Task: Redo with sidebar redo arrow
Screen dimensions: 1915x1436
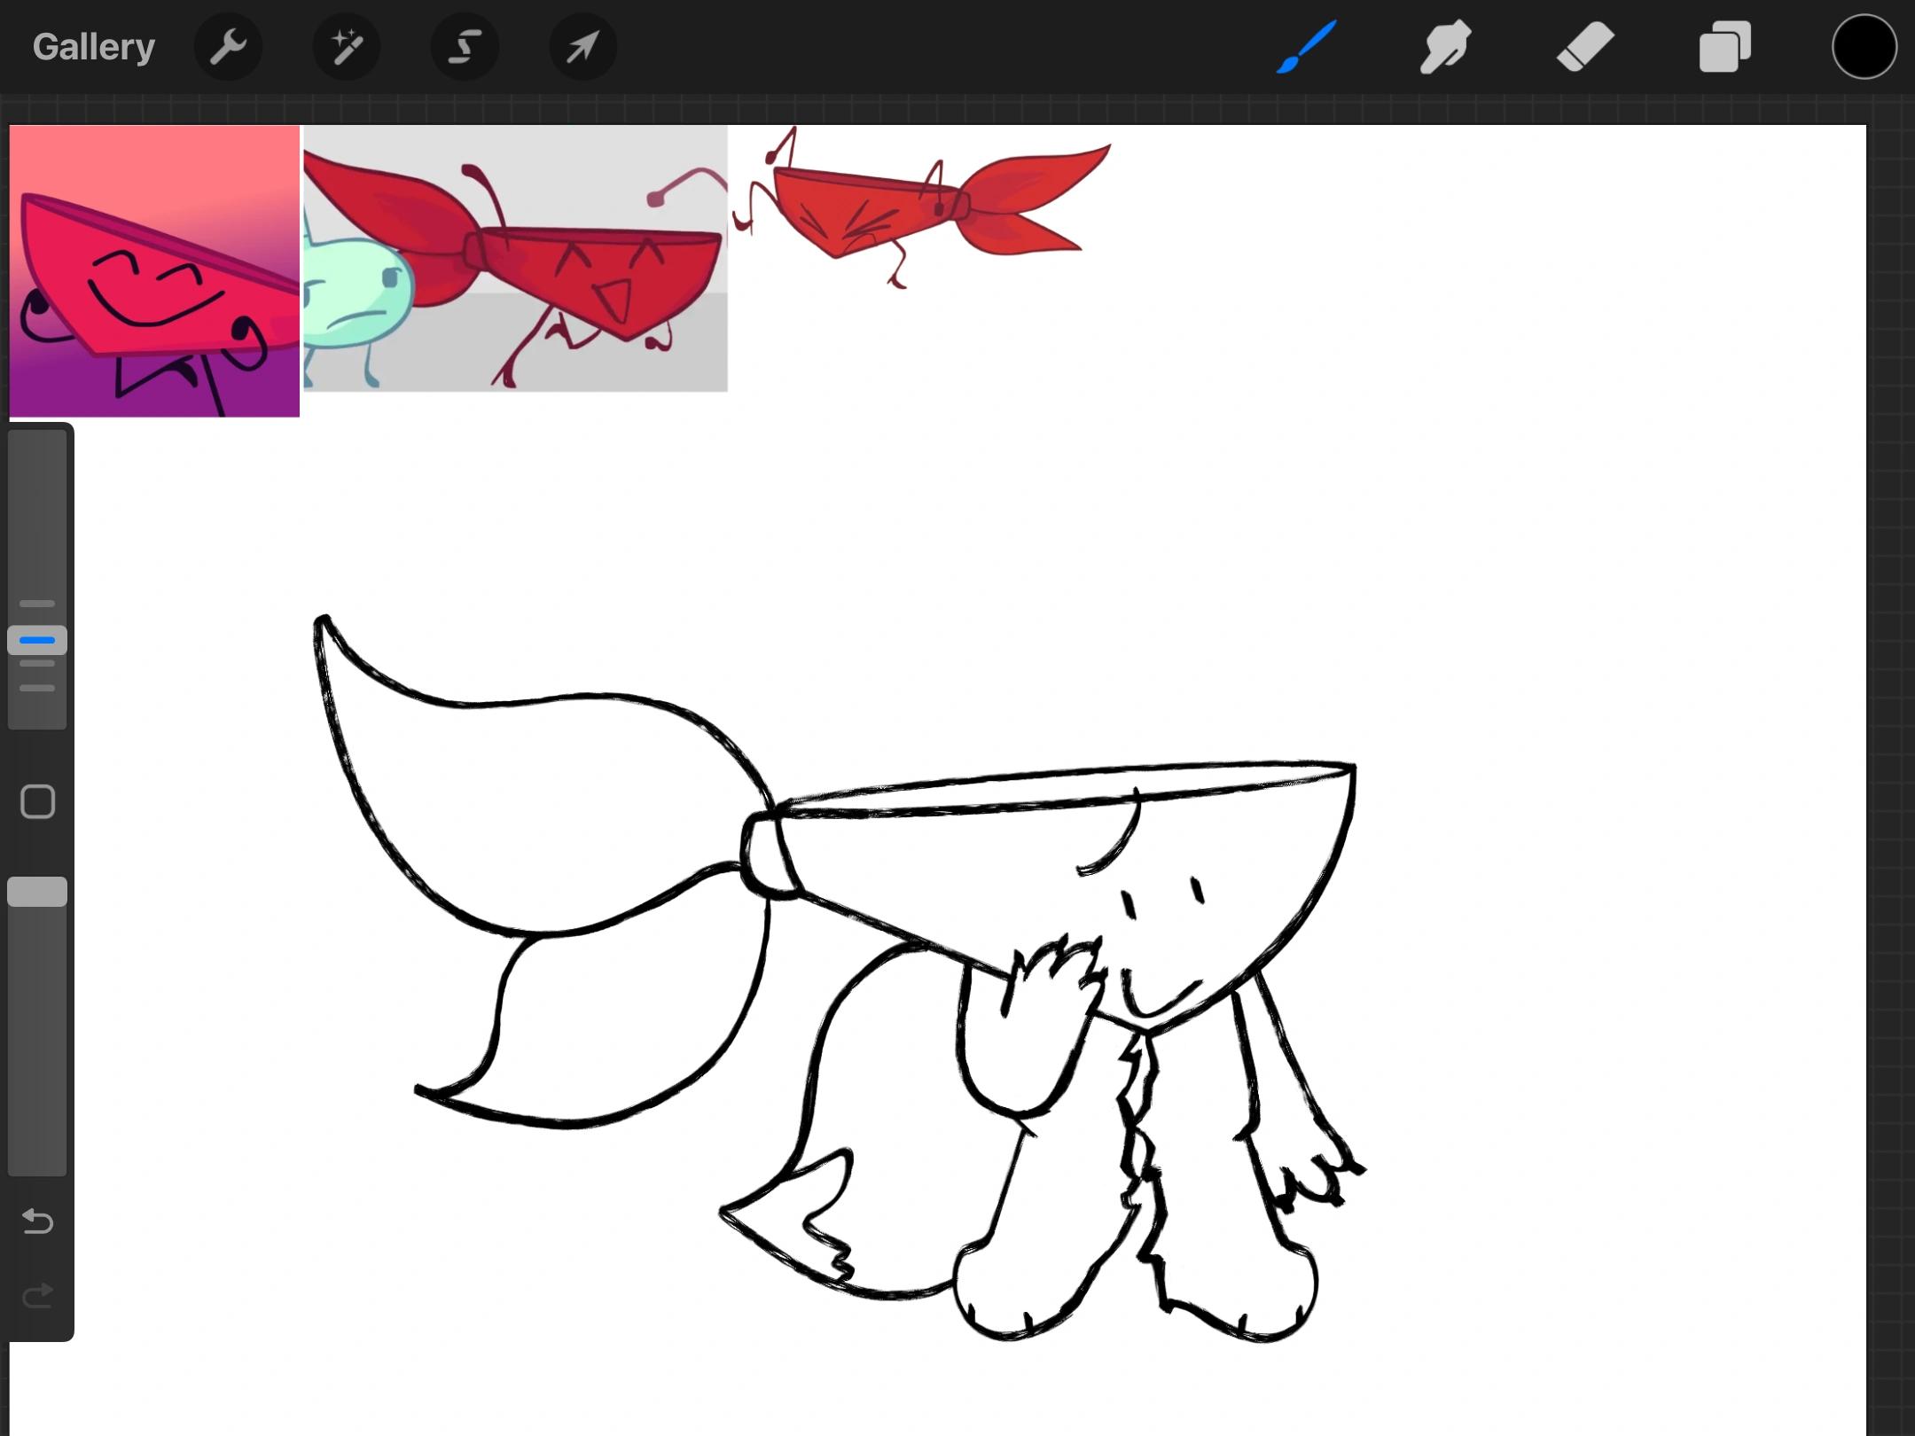Action: [37, 1297]
